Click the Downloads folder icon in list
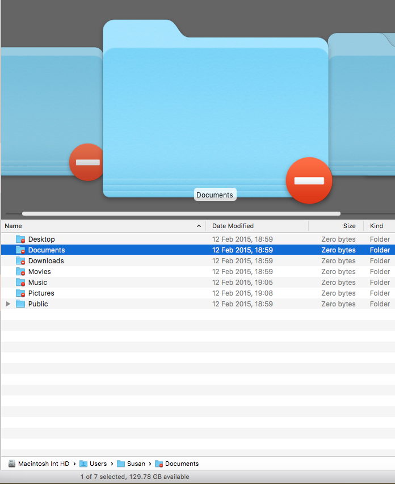Viewport: 395px width, 484px height. 20,261
